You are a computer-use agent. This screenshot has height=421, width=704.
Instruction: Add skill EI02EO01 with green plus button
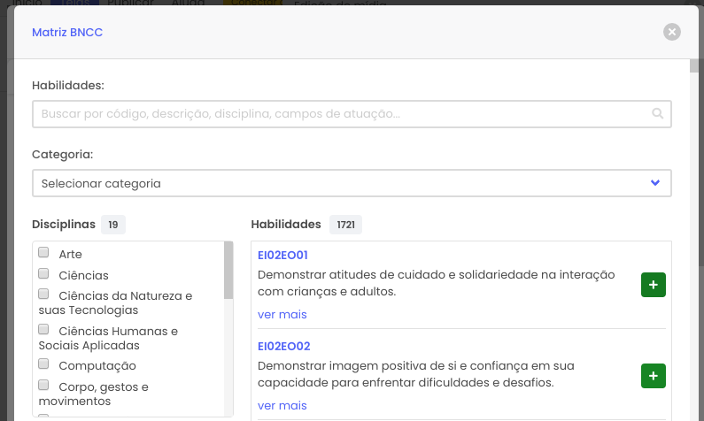[x=654, y=285]
